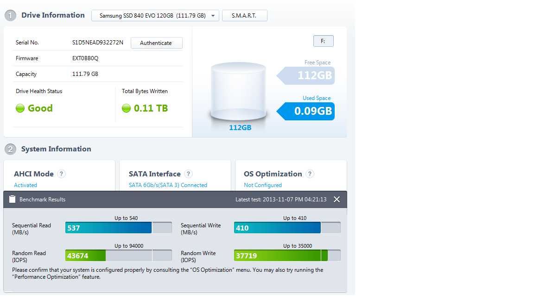The image size is (534, 300).
Task: Open the S.M.A.R.T. details
Action: pyautogui.click(x=245, y=16)
